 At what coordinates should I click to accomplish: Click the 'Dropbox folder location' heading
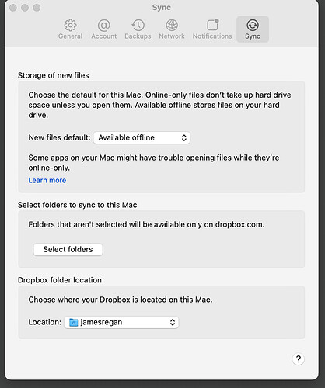[60, 280]
